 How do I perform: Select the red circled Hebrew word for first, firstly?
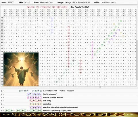36,101
